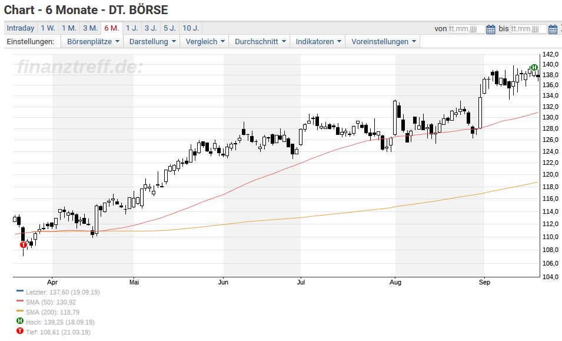Select the 1 M. time range tab
Screen dimensions: 562x341
[69, 28]
